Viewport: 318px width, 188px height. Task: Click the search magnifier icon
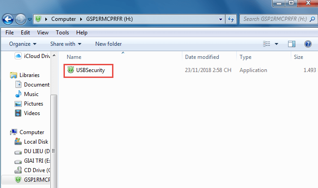[x=313, y=19]
